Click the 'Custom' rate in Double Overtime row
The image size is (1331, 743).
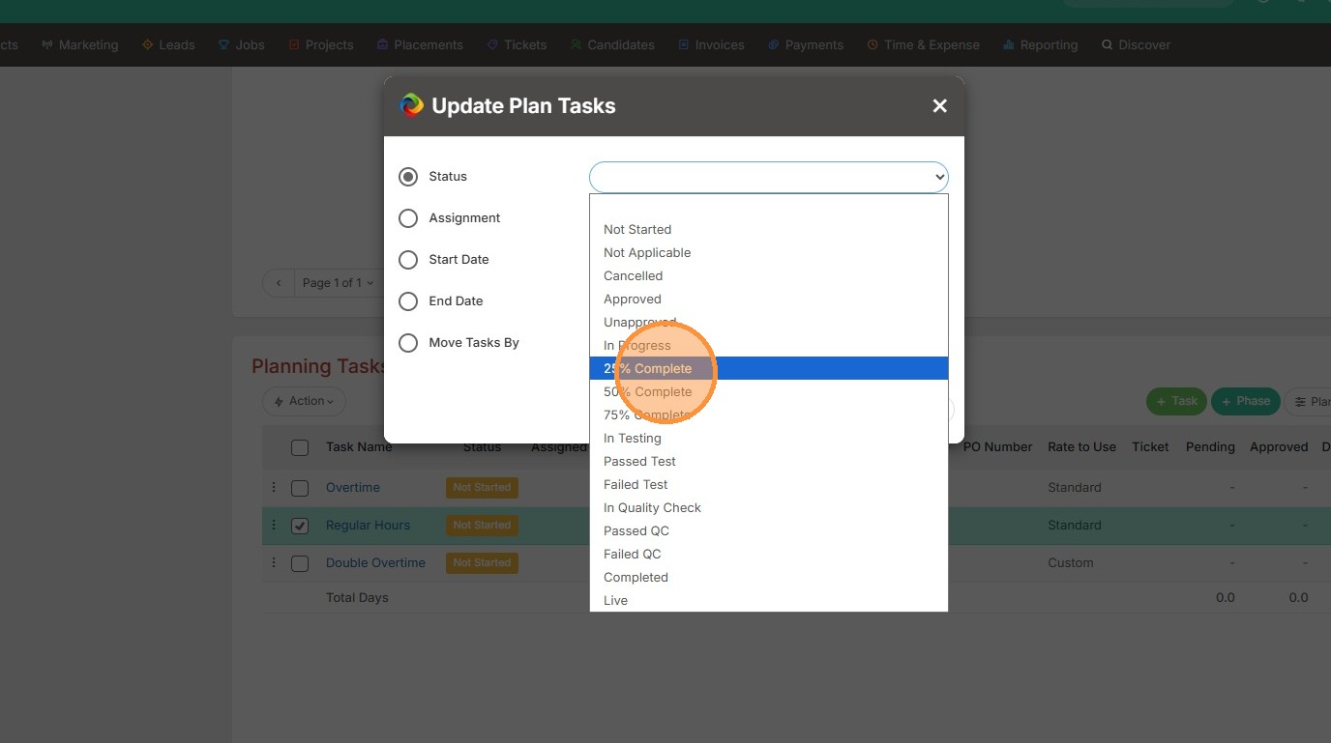point(1071,562)
